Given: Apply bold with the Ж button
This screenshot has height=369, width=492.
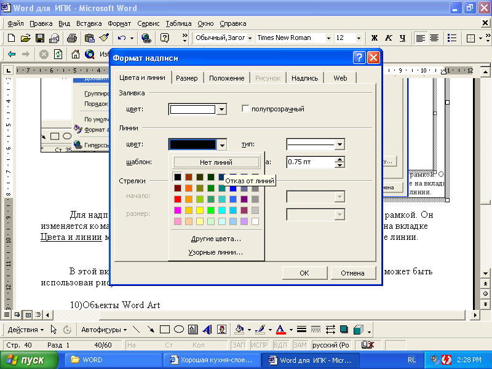Looking at the screenshot, I should click(375, 38).
